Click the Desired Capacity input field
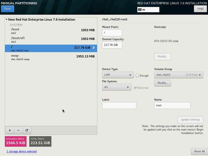Image resolution: width=208 pixels, height=156 pixels. click(112, 45)
